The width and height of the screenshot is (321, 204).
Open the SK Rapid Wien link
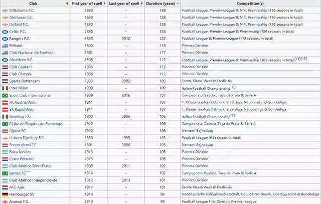[22, 109]
